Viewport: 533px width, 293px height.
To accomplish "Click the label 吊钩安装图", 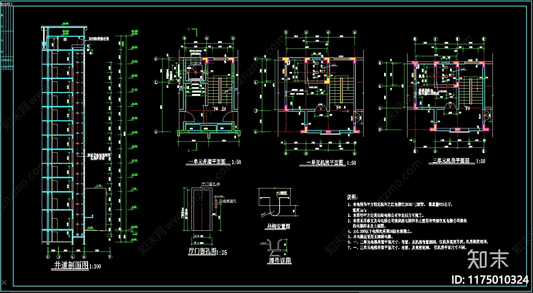I will coord(279,226).
